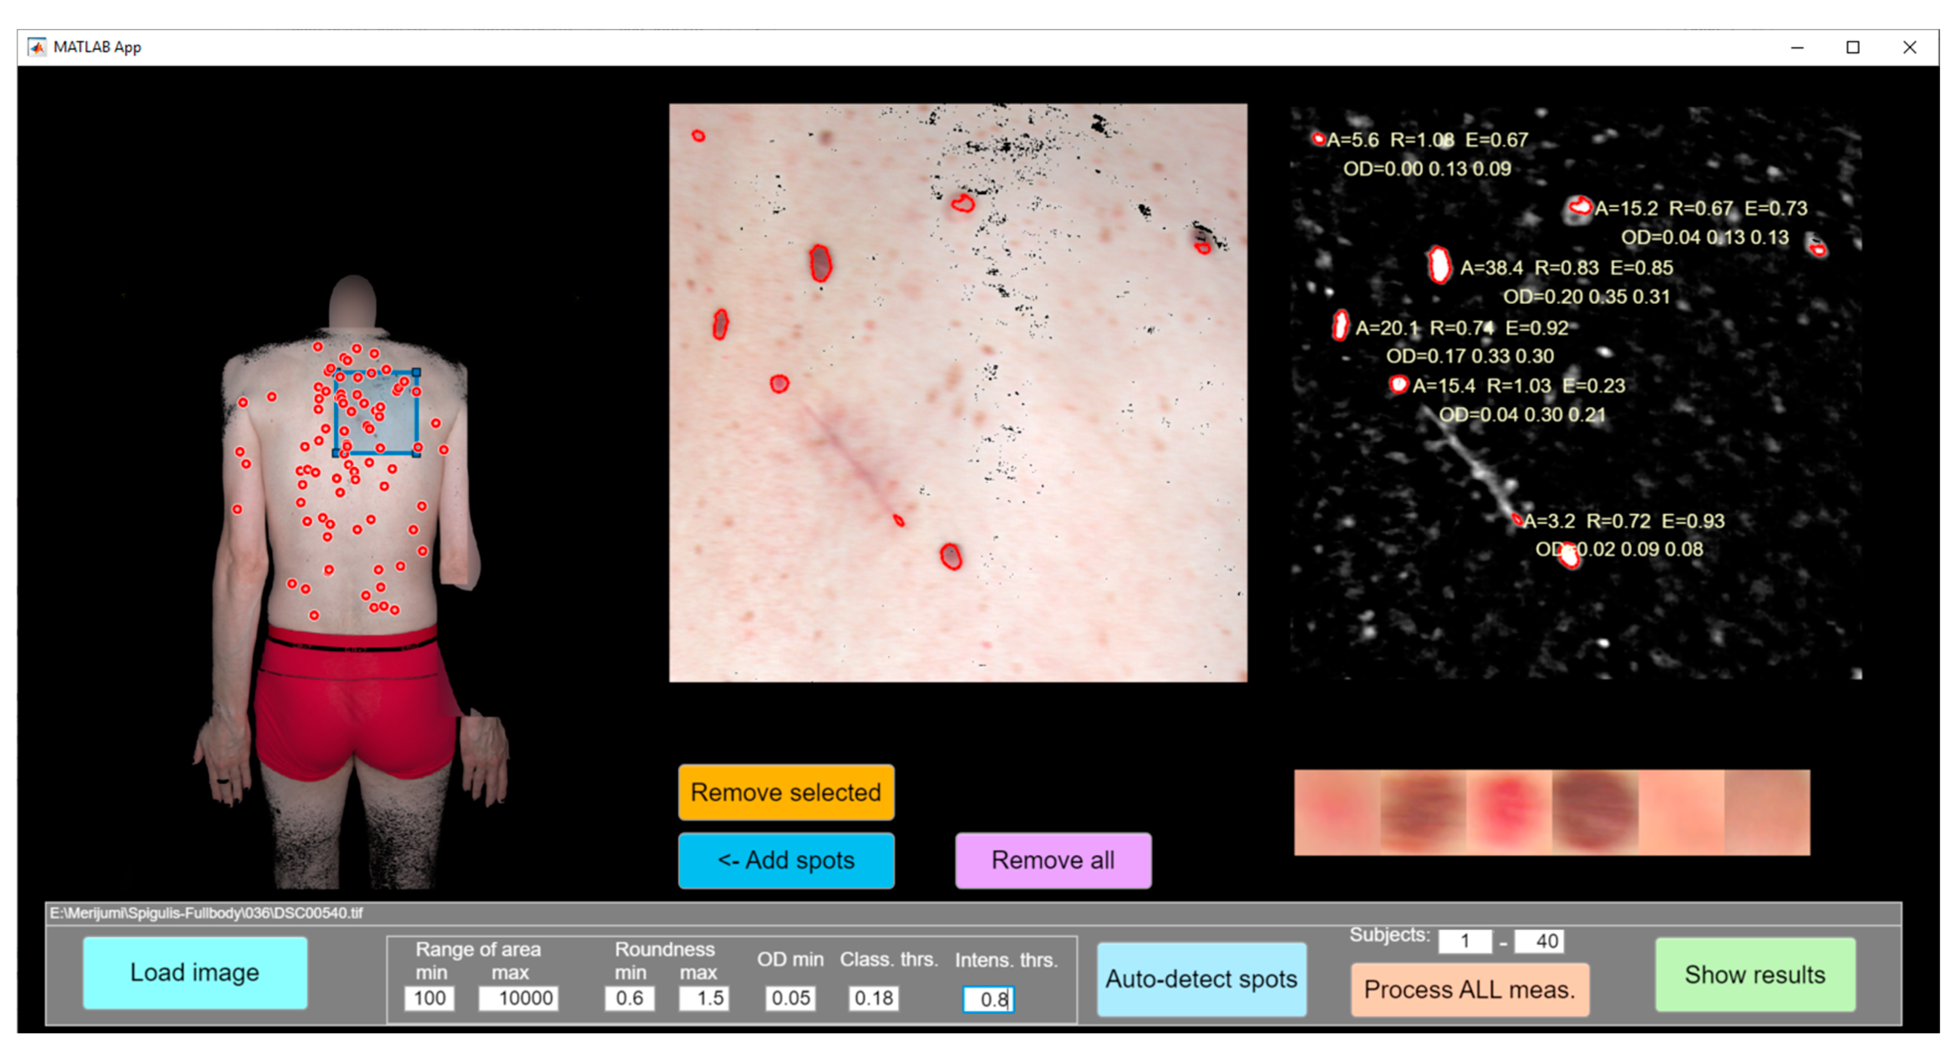The height and width of the screenshot is (1056, 1960).
Task: Click the MATLAB logo icon in title bar
Action: [x=36, y=47]
